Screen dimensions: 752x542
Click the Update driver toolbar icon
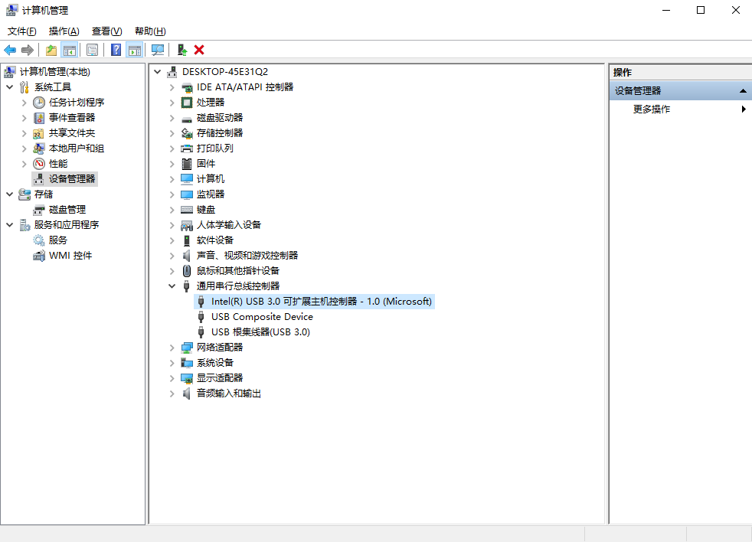tap(181, 50)
